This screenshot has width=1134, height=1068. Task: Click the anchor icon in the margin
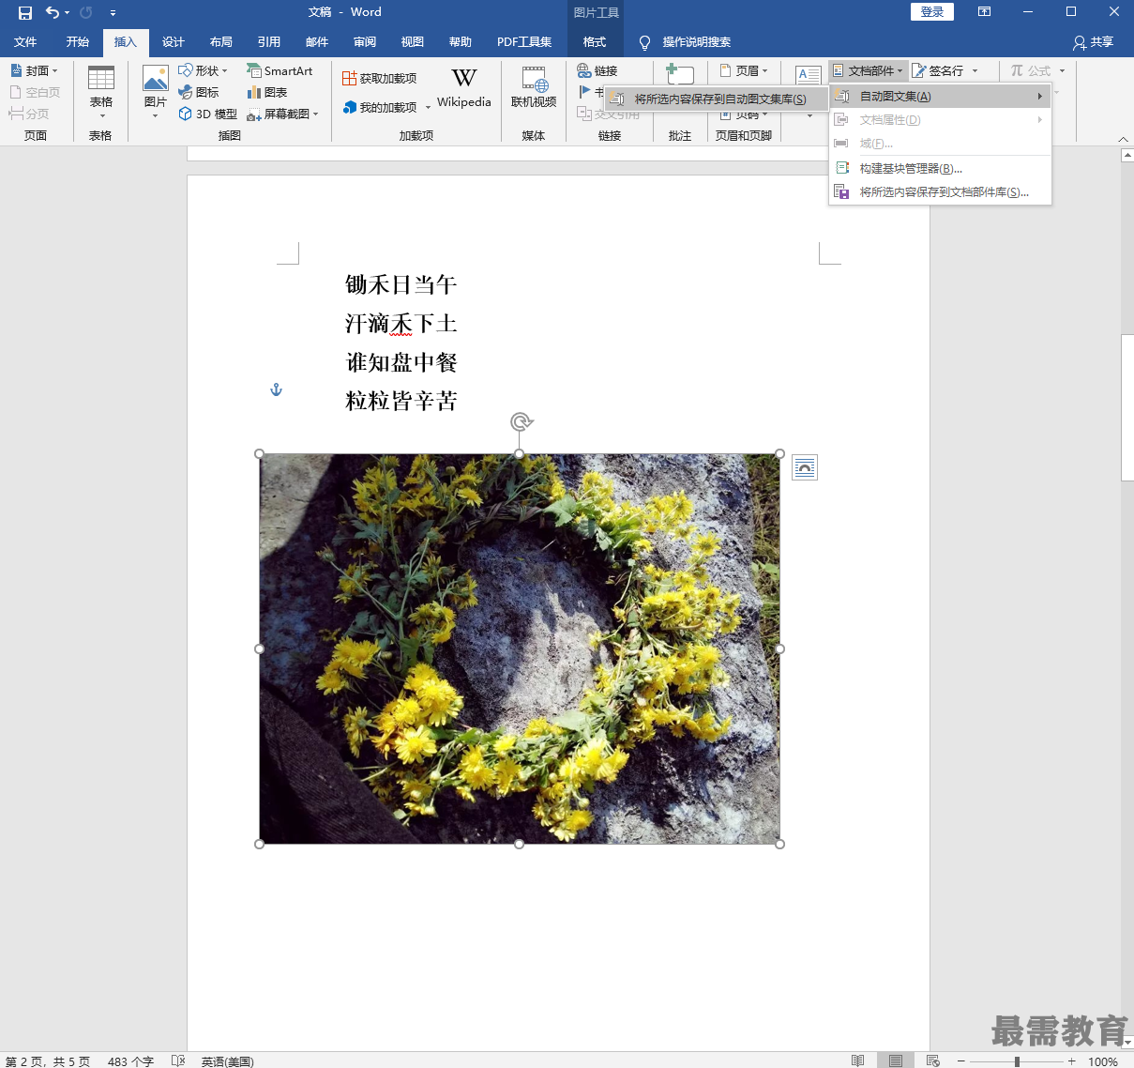click(x=276, y=389)
